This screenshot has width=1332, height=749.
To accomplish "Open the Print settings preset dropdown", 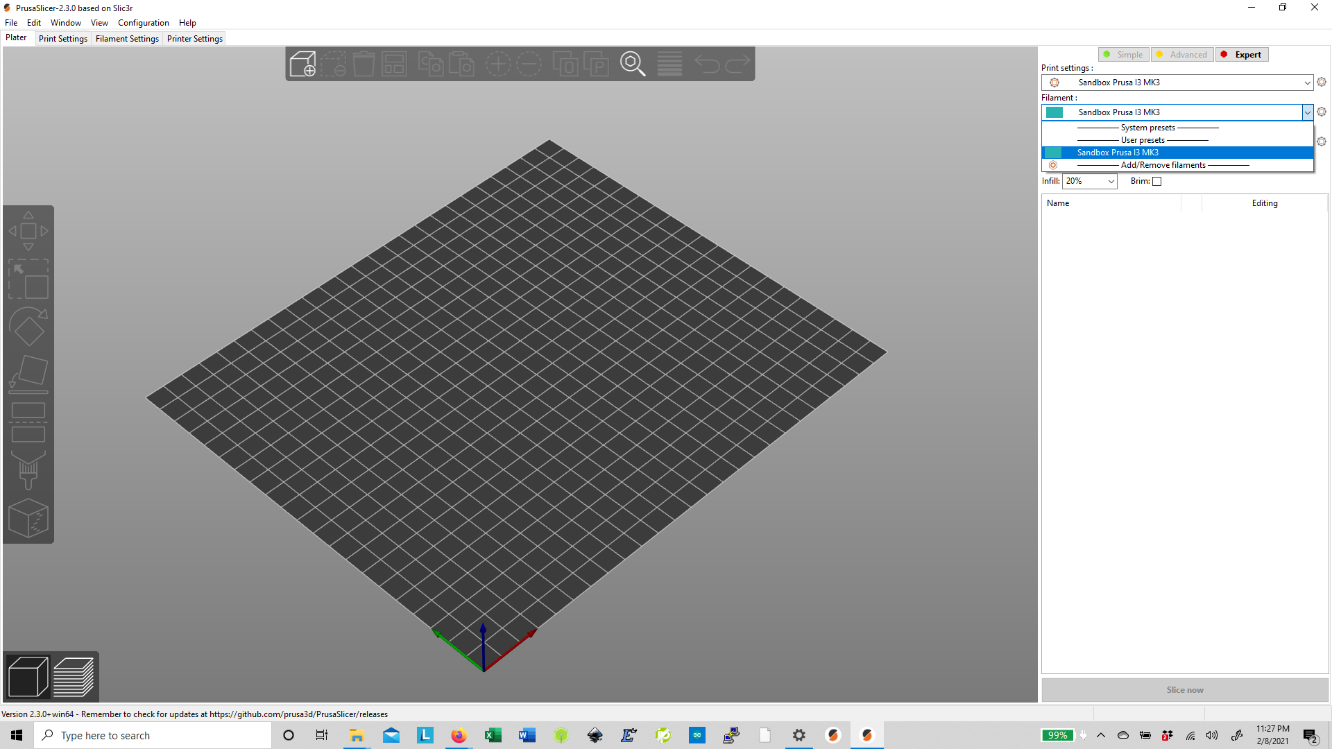I will click(1177, 83).
